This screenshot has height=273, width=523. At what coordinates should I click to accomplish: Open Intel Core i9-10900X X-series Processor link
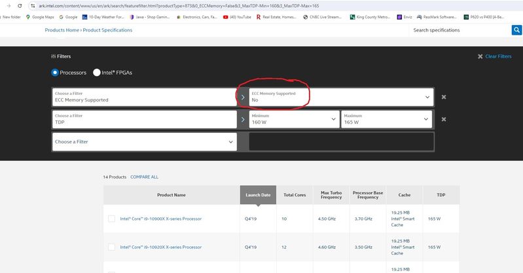point(161,219)
